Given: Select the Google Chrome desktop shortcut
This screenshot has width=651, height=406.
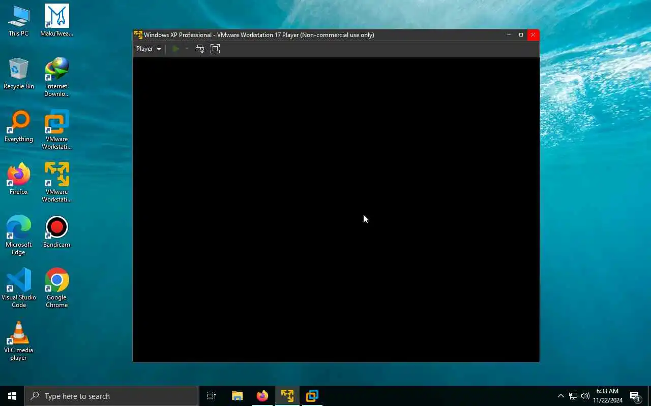Looking at the screenshot, I should pos(56,288).
